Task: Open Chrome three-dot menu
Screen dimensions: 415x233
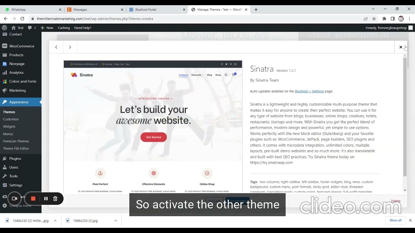Action: tap(410, 19)
